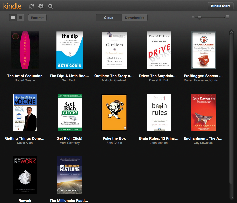Open the settings gear menu
Viewport: 237px width, 203px height.
(41, 6)
